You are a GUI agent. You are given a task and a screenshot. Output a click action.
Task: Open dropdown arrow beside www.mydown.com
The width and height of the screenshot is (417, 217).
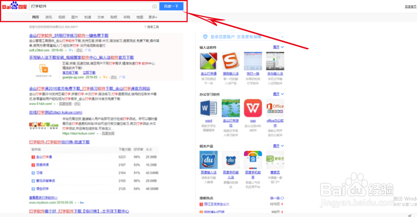75,203
